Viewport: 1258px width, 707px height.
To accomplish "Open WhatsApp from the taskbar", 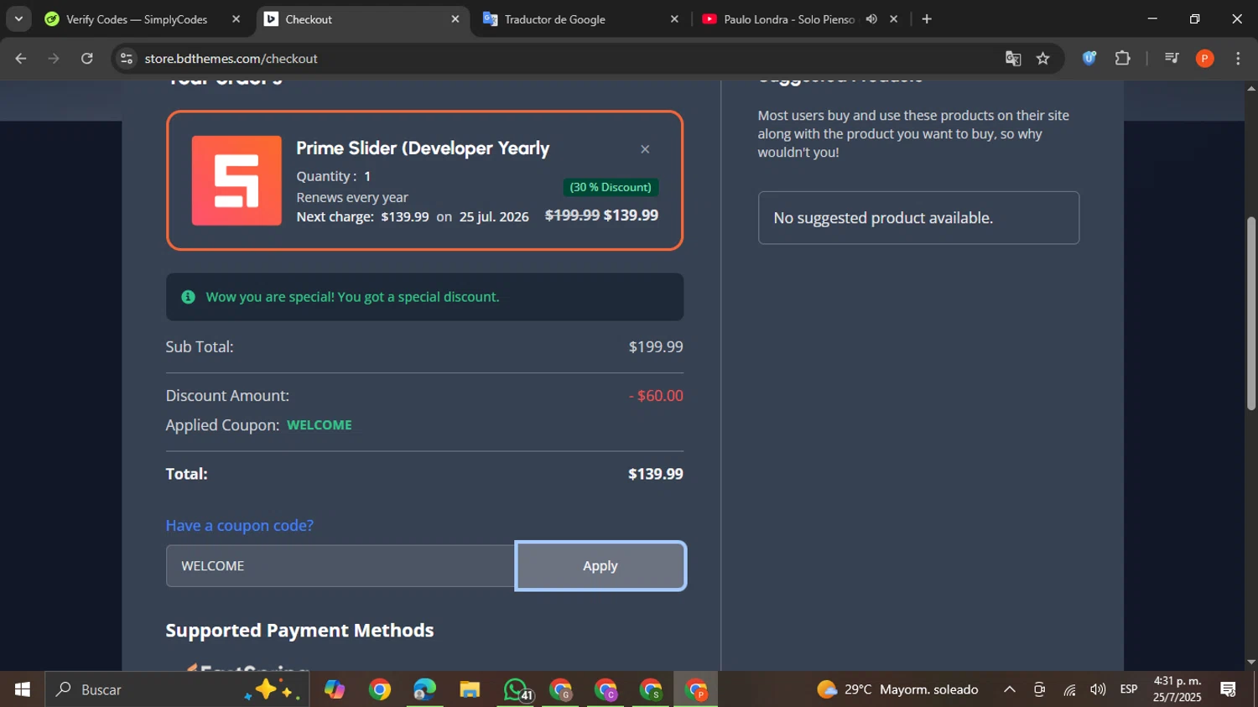I will pyautogui.click(x=516, y=689).
